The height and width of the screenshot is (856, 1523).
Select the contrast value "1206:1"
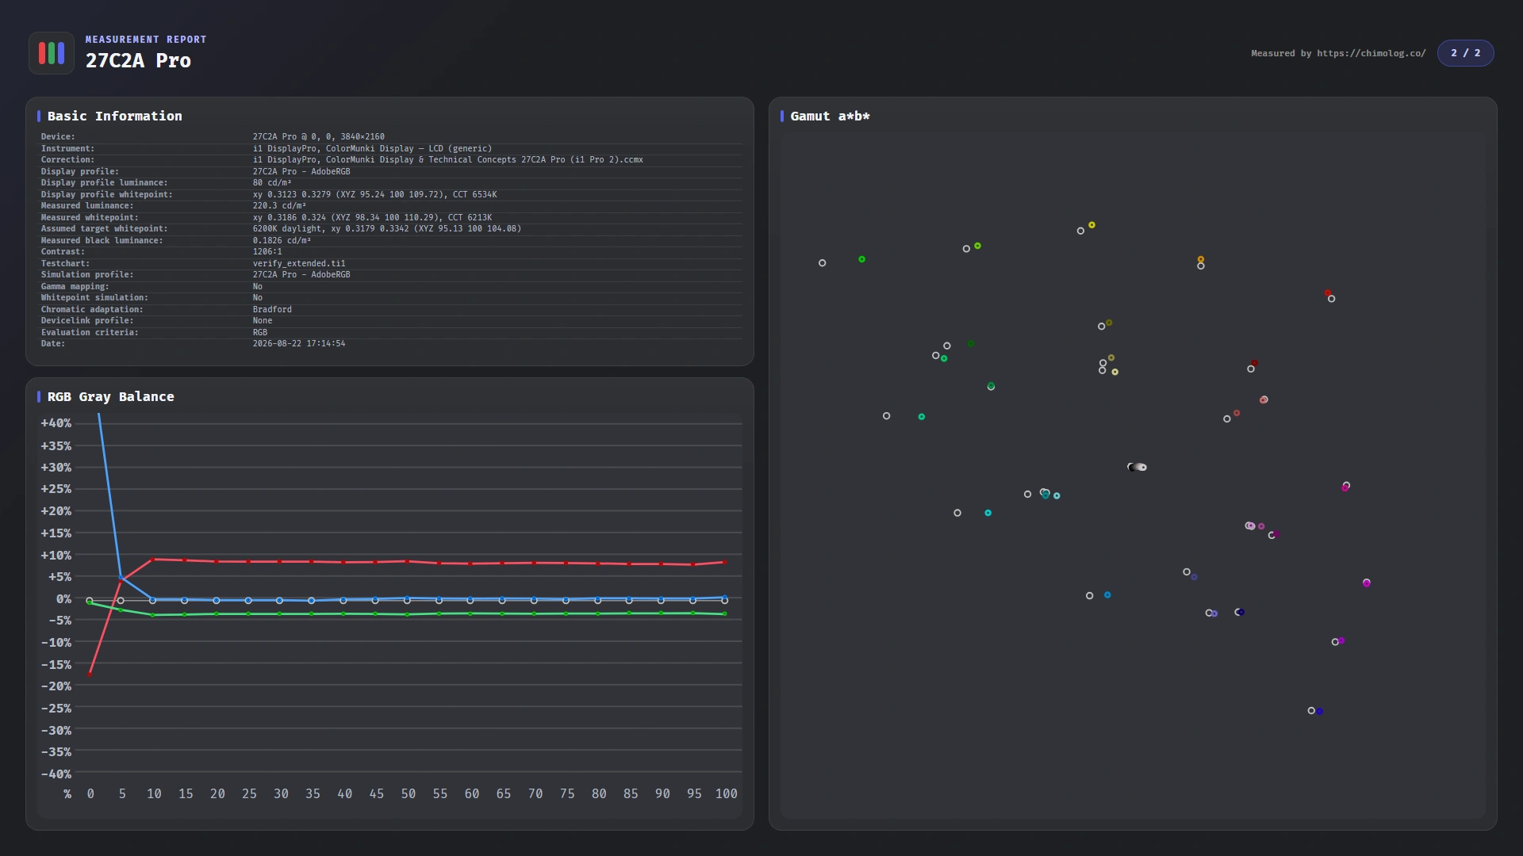click(x=267, y=252)
